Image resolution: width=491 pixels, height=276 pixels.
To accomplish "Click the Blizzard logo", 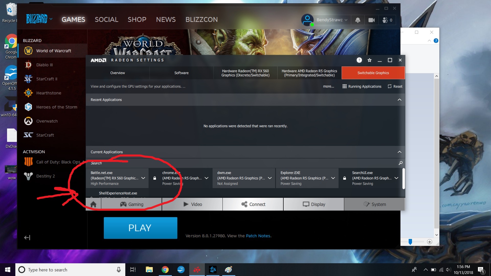I will (37, 19).
